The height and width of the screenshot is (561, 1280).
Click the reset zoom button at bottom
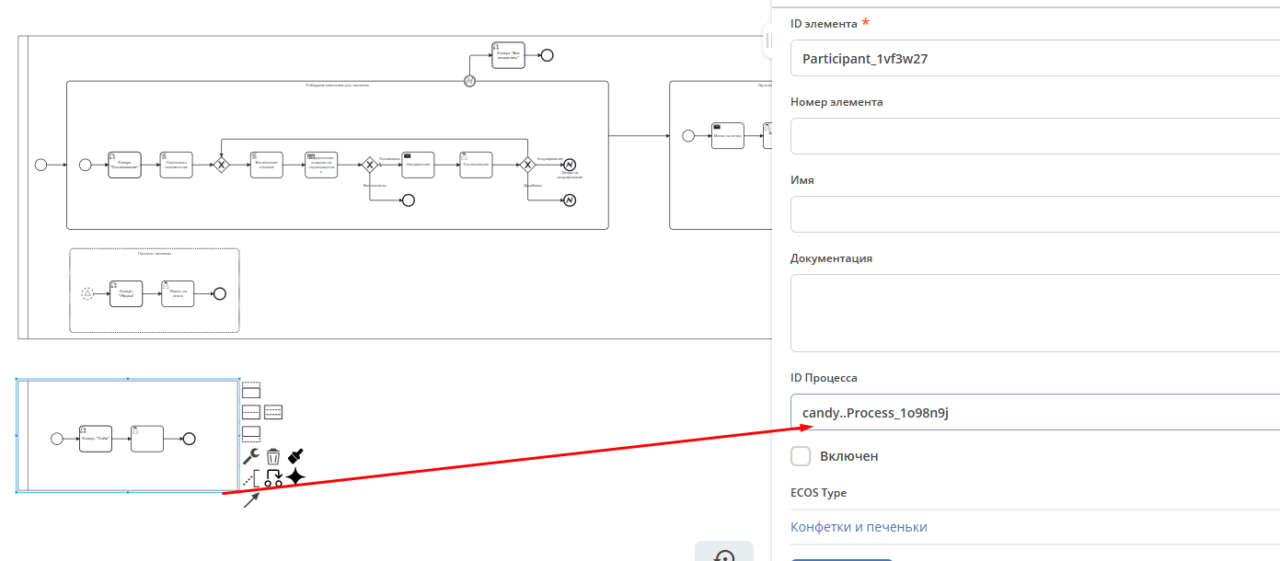pyautogui.click(x=724, y=555)
